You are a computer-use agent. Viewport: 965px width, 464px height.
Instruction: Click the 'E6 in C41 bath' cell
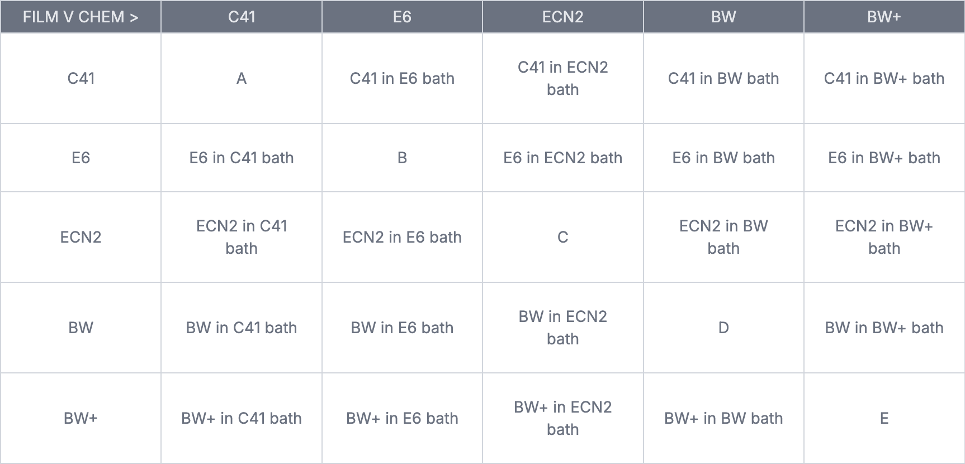pyautogui.click(x=242, y=158)
